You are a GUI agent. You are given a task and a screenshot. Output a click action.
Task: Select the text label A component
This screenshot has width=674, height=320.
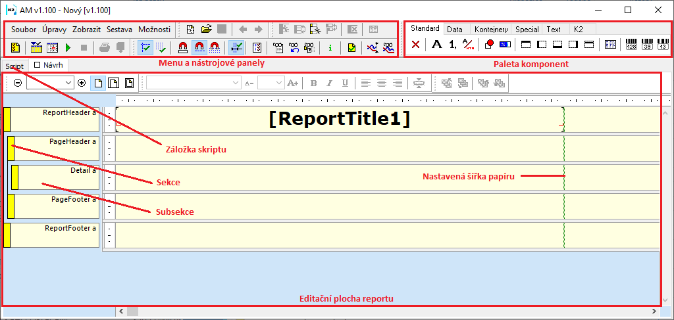(437, 44)
